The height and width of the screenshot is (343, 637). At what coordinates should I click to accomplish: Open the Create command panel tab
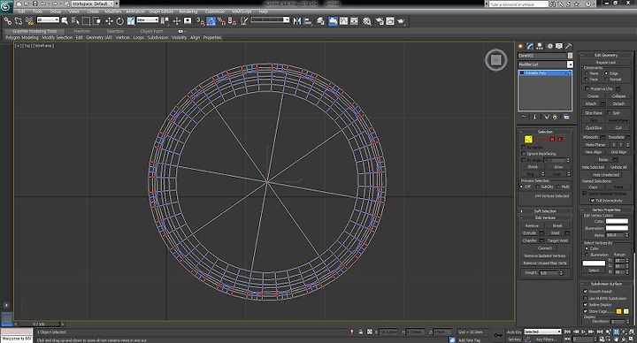pyautogui.click(x=520, y=46)
